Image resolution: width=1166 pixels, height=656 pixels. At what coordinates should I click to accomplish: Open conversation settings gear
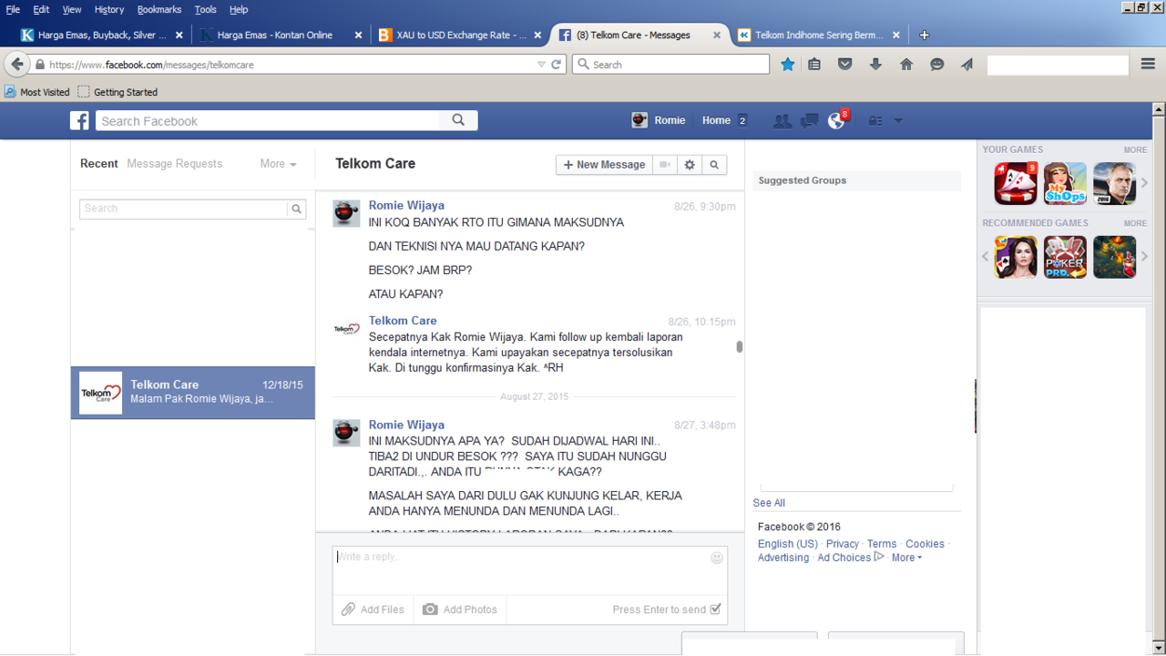tap(690, 165)
